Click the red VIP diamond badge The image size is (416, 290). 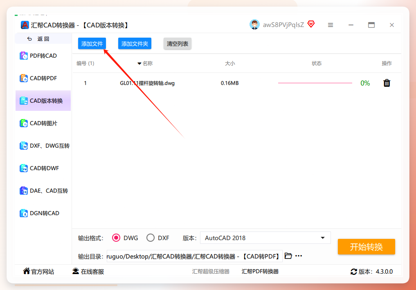pyautogui.click(x=311, y=24)
